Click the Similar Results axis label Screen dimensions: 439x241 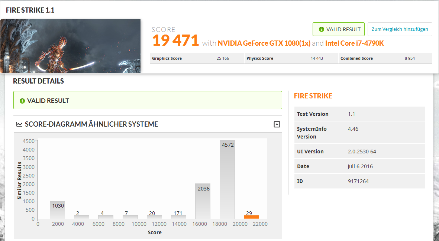point(19,180)
